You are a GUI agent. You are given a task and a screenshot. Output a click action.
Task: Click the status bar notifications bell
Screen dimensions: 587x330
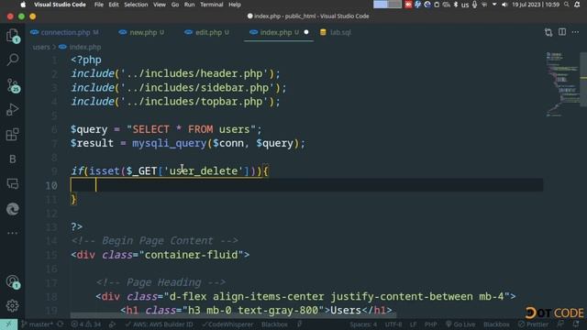[576, 324]
